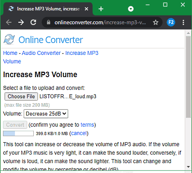Click the tab search dropdown circle icon
The height and width of the screenshot is (173, 192).
pos(131,9)
